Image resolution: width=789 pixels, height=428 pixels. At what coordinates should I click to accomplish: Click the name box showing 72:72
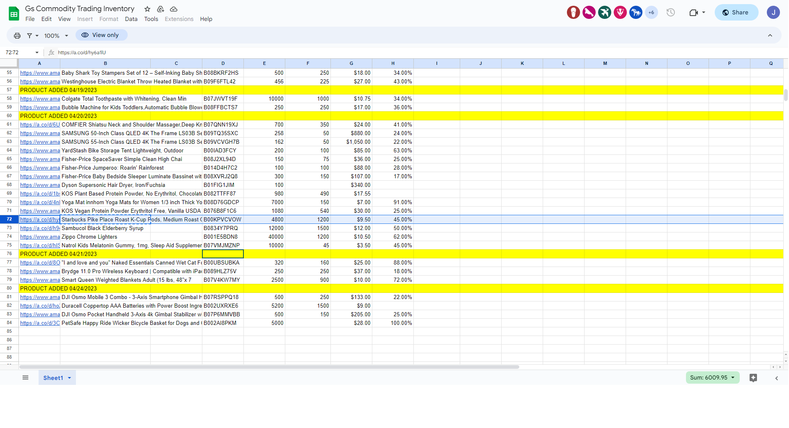[18, 53]
